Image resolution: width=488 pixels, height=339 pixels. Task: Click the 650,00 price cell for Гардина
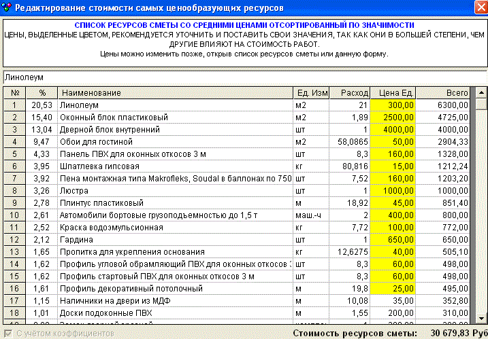393,240
